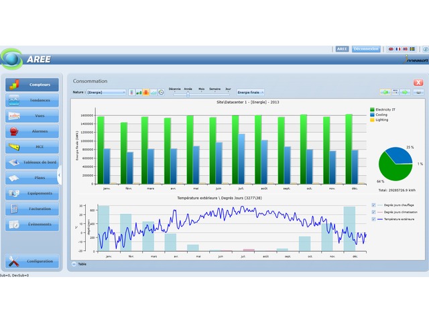Image resolution: width=429 pixels, height=322 pixels.
Task: Select the Swedish flag language icon
Action: (412, 49)
